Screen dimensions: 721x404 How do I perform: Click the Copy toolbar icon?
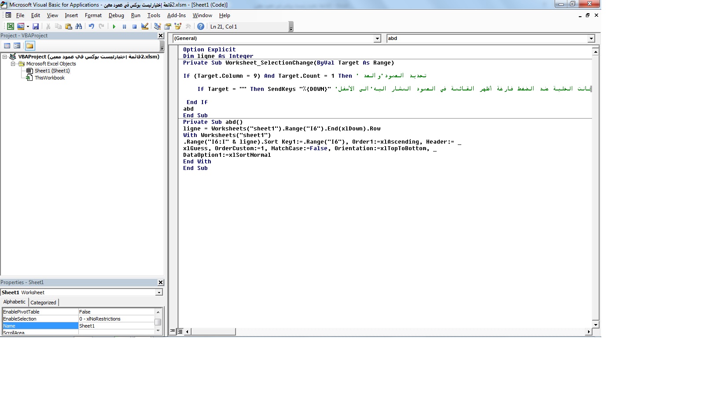[58, 26]
